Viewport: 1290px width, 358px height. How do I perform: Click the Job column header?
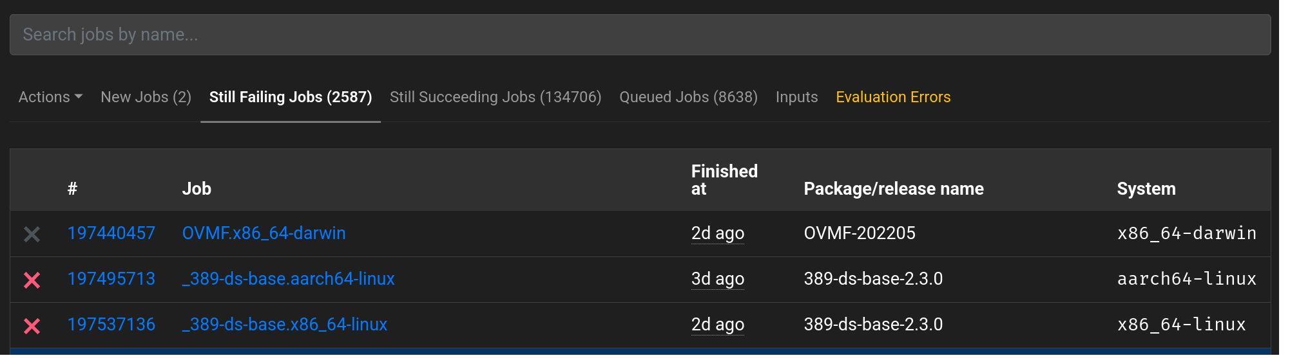click(x=197, y=188)
